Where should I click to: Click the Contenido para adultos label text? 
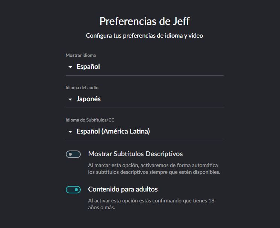(x=123, y=189)
